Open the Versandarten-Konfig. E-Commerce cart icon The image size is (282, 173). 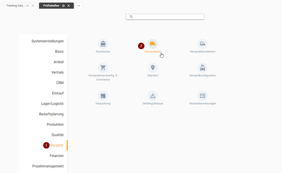(x=103, y=68)
